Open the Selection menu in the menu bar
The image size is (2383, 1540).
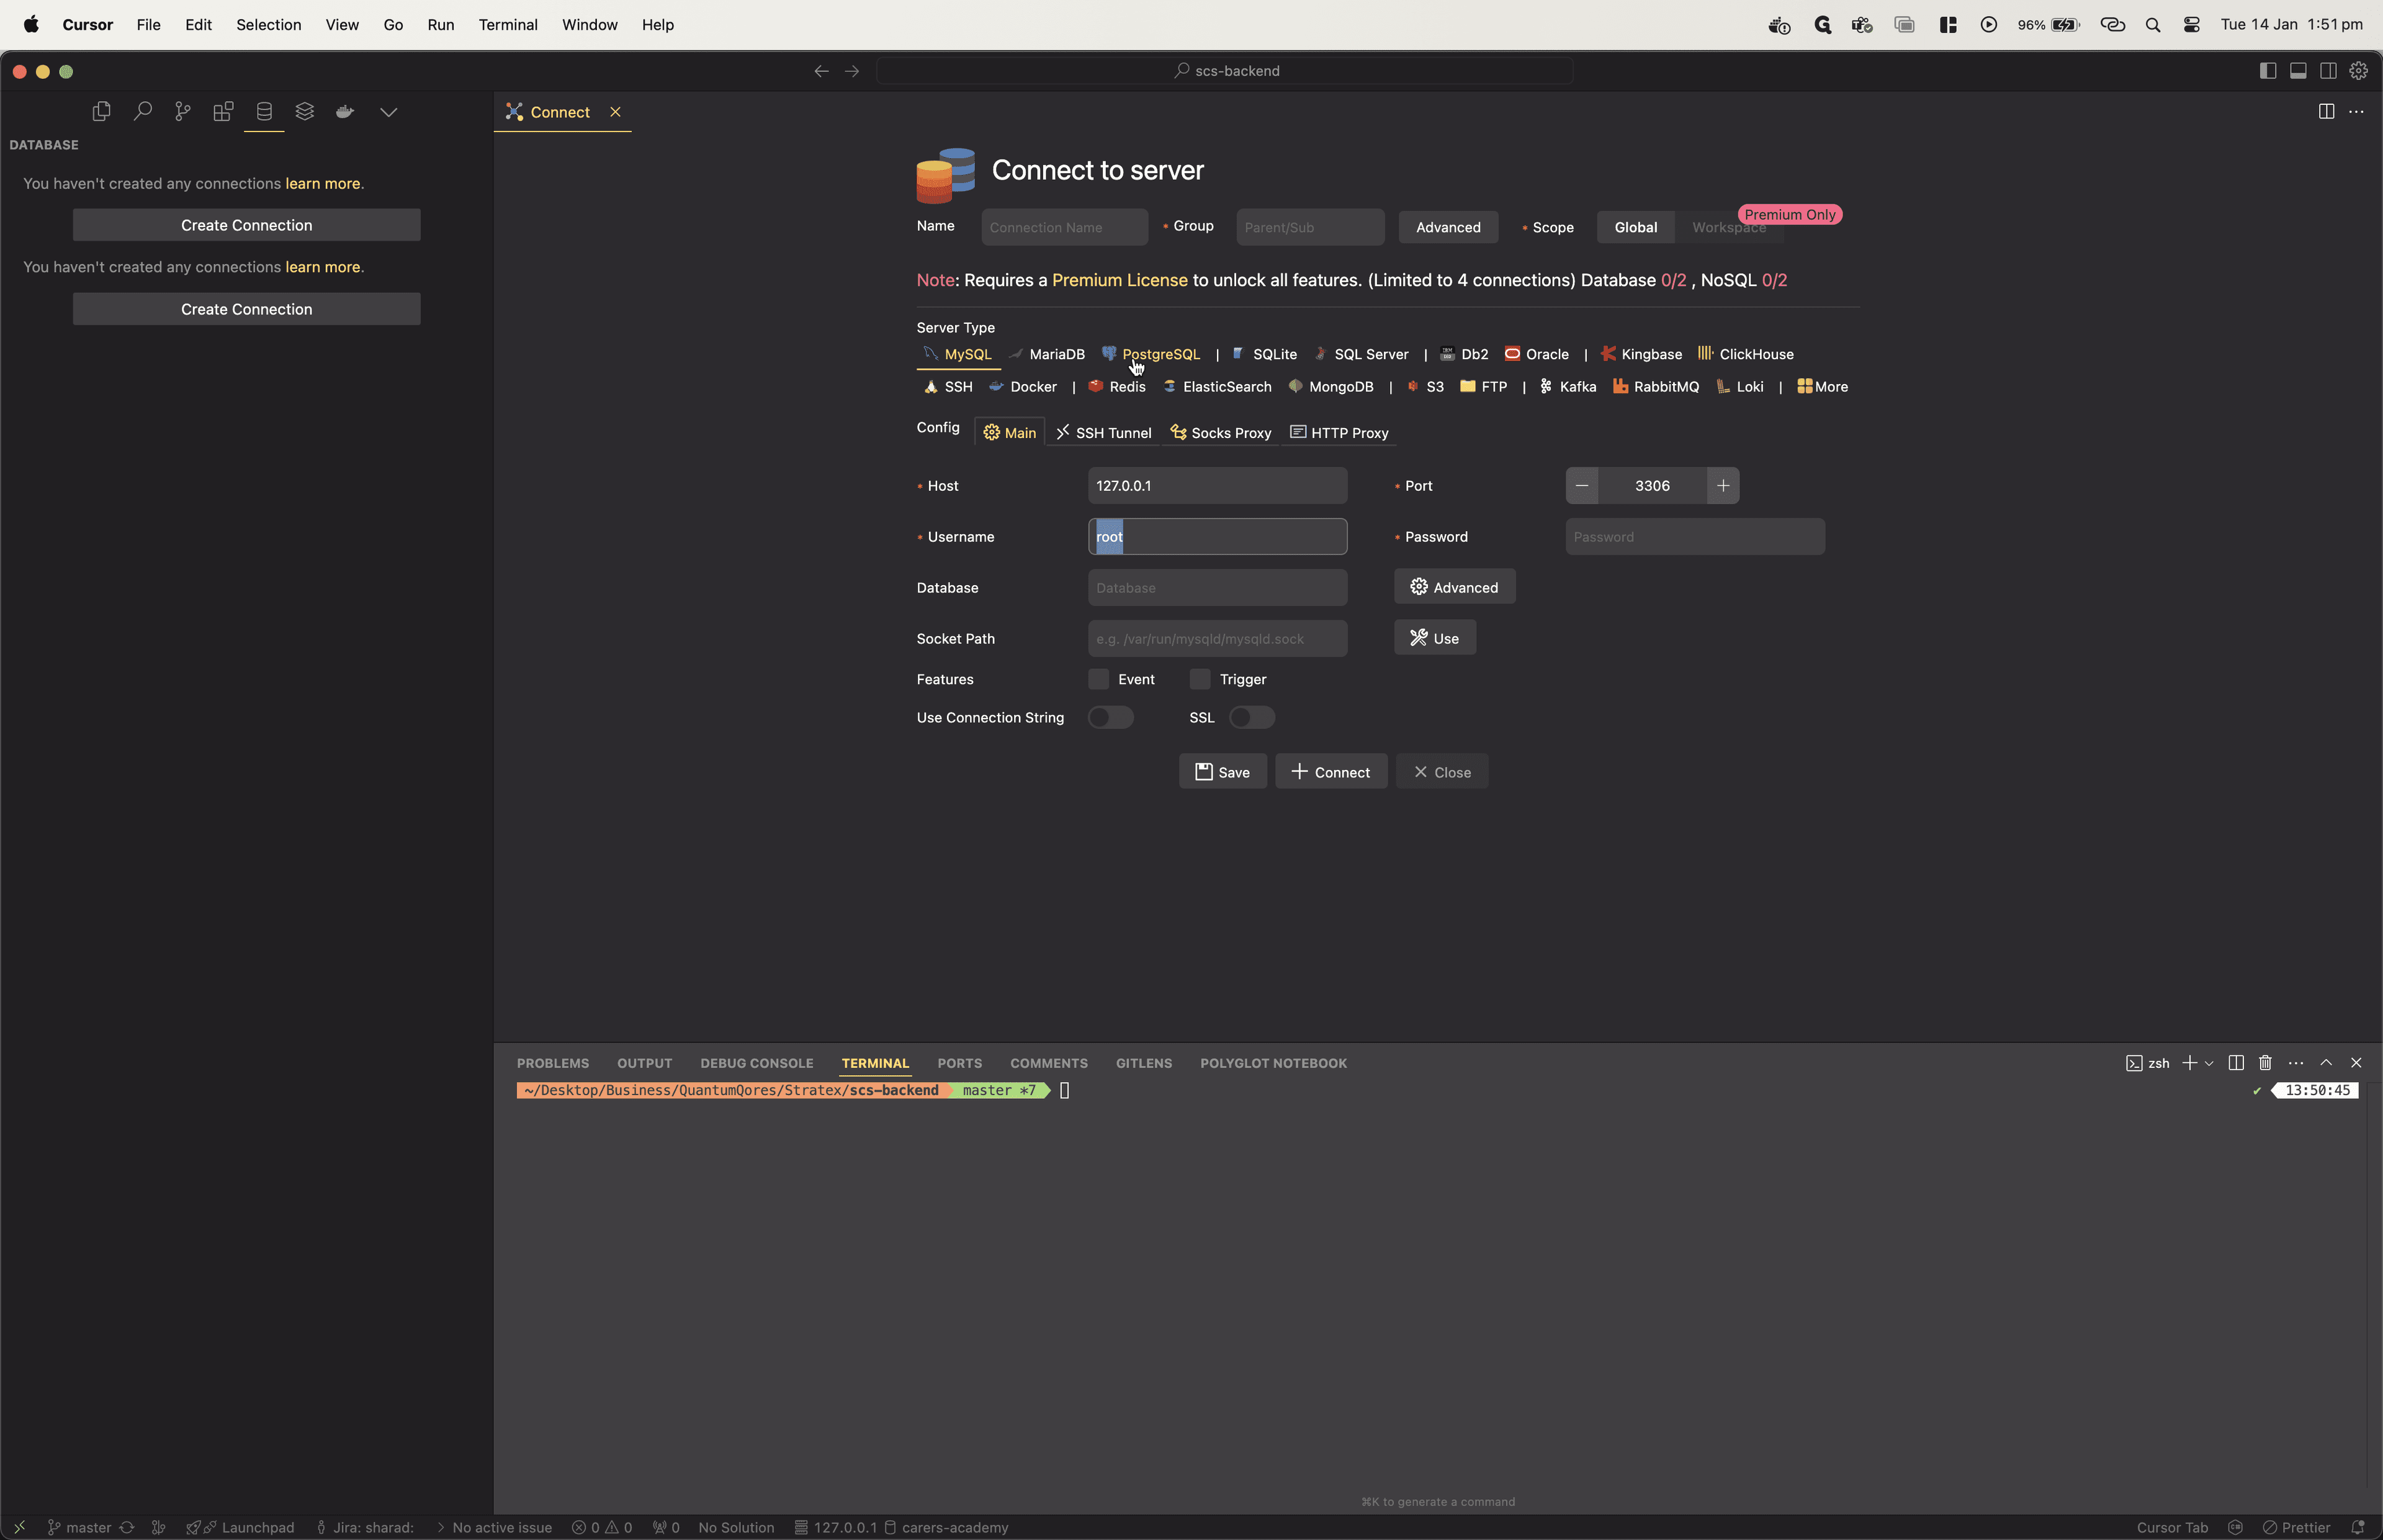coord(269,25)
